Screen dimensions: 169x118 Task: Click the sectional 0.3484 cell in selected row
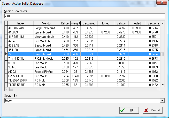(x=153, y=54)
